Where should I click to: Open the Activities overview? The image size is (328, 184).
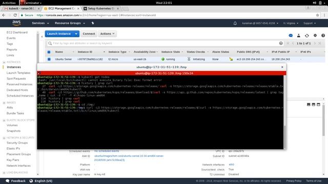click(x=9, y=3)
